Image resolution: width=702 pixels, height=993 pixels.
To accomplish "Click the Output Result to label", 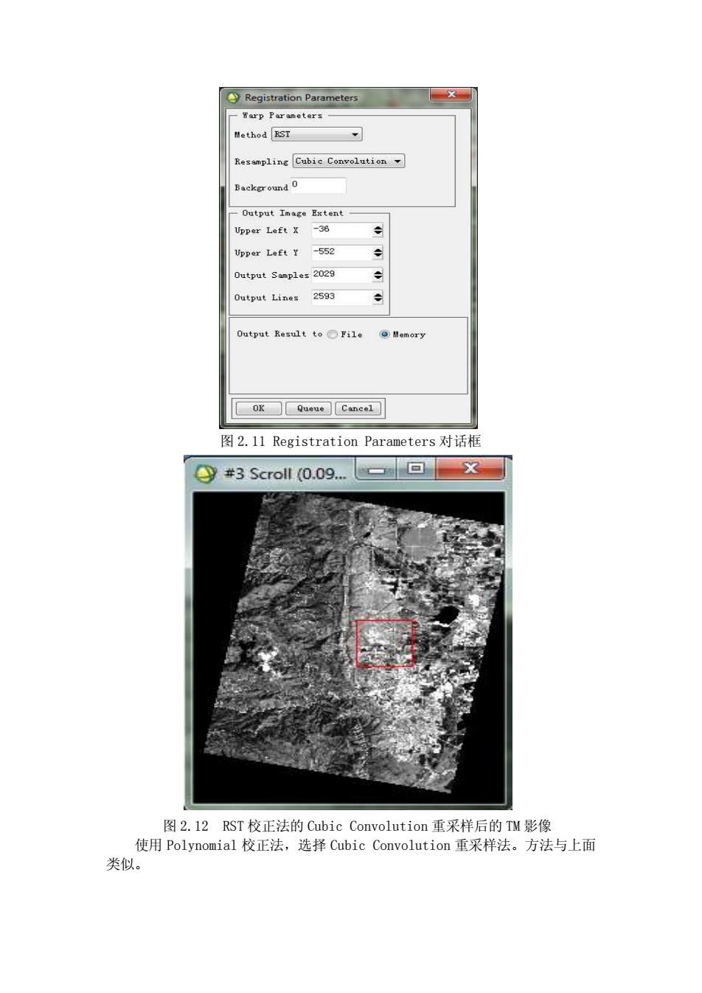I will (279, 334).
